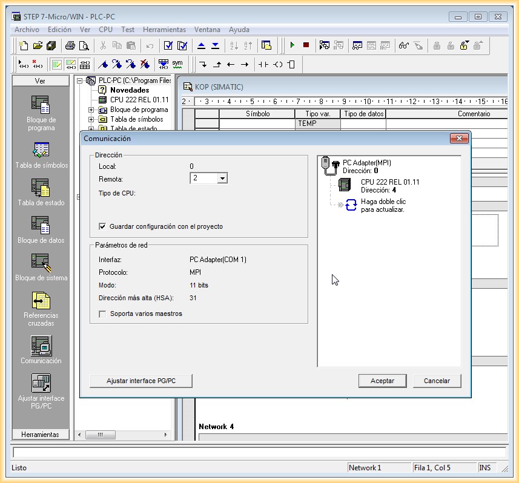Click the Open project folder icon

click(x=38, y=45)
